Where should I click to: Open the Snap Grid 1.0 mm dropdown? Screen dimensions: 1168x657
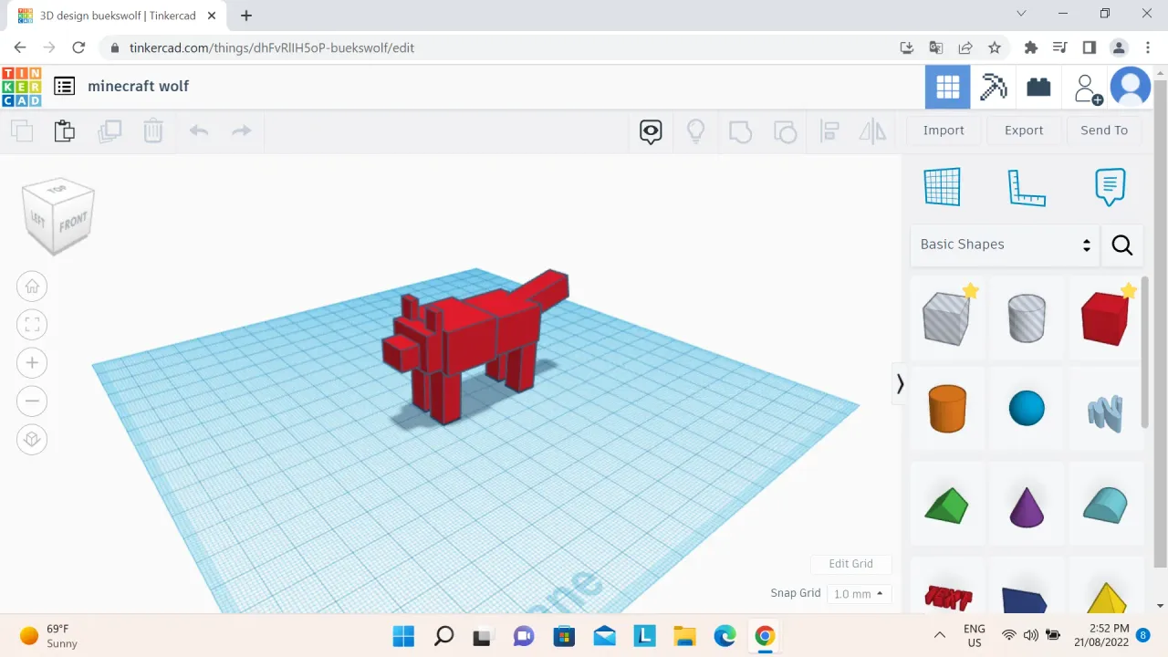(859, 594)
